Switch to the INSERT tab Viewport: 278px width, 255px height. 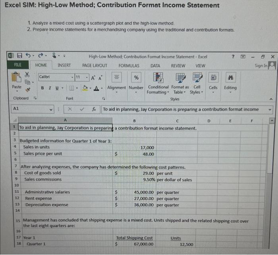pos(64,65)
